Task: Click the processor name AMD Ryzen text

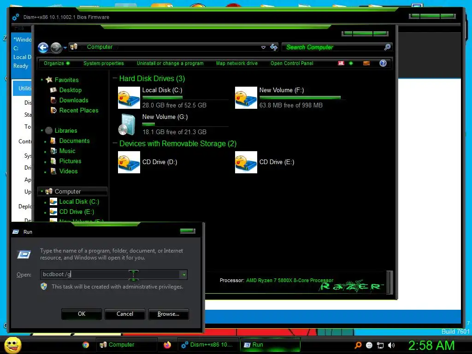Action: click(289, 280)
